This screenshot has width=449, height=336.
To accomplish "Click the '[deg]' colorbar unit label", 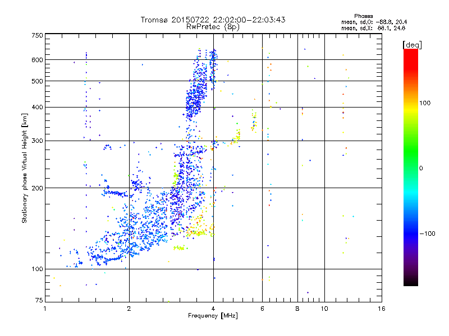I will click(x=412, y=45).
